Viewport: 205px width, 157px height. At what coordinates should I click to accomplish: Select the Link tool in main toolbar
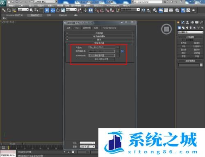(4, 10)
